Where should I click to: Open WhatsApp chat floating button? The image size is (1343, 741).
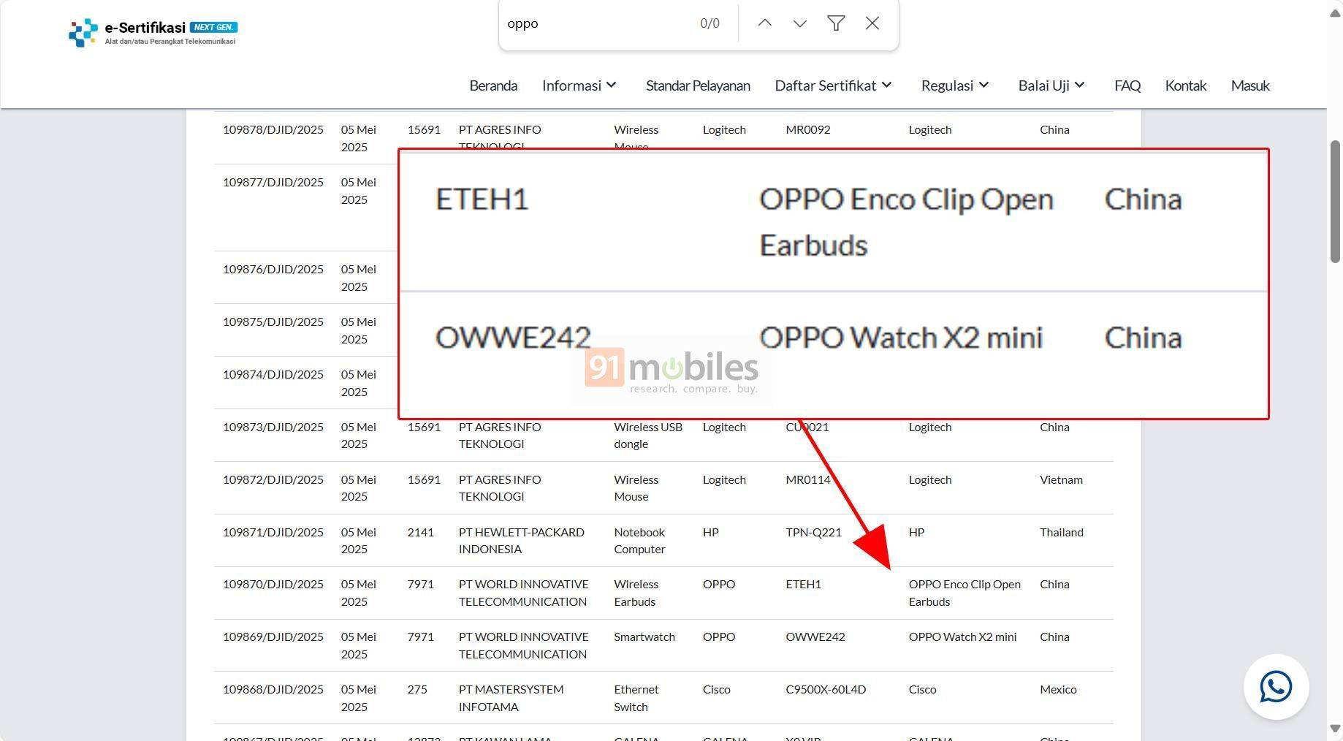click(1276, 687)
